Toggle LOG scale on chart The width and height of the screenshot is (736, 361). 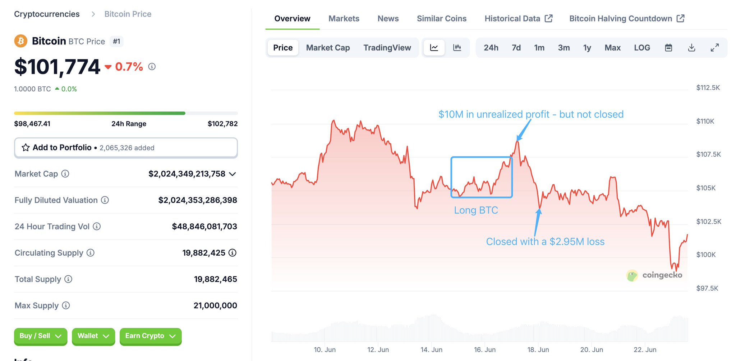[642, 48]
